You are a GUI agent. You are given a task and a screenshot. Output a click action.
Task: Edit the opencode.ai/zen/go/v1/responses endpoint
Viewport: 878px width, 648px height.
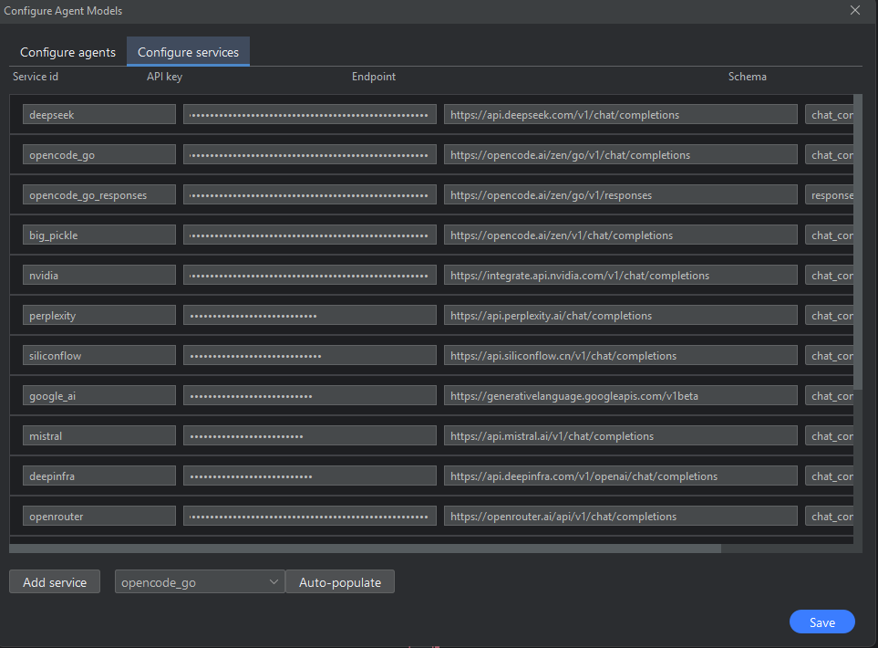(x=620, y=195)
